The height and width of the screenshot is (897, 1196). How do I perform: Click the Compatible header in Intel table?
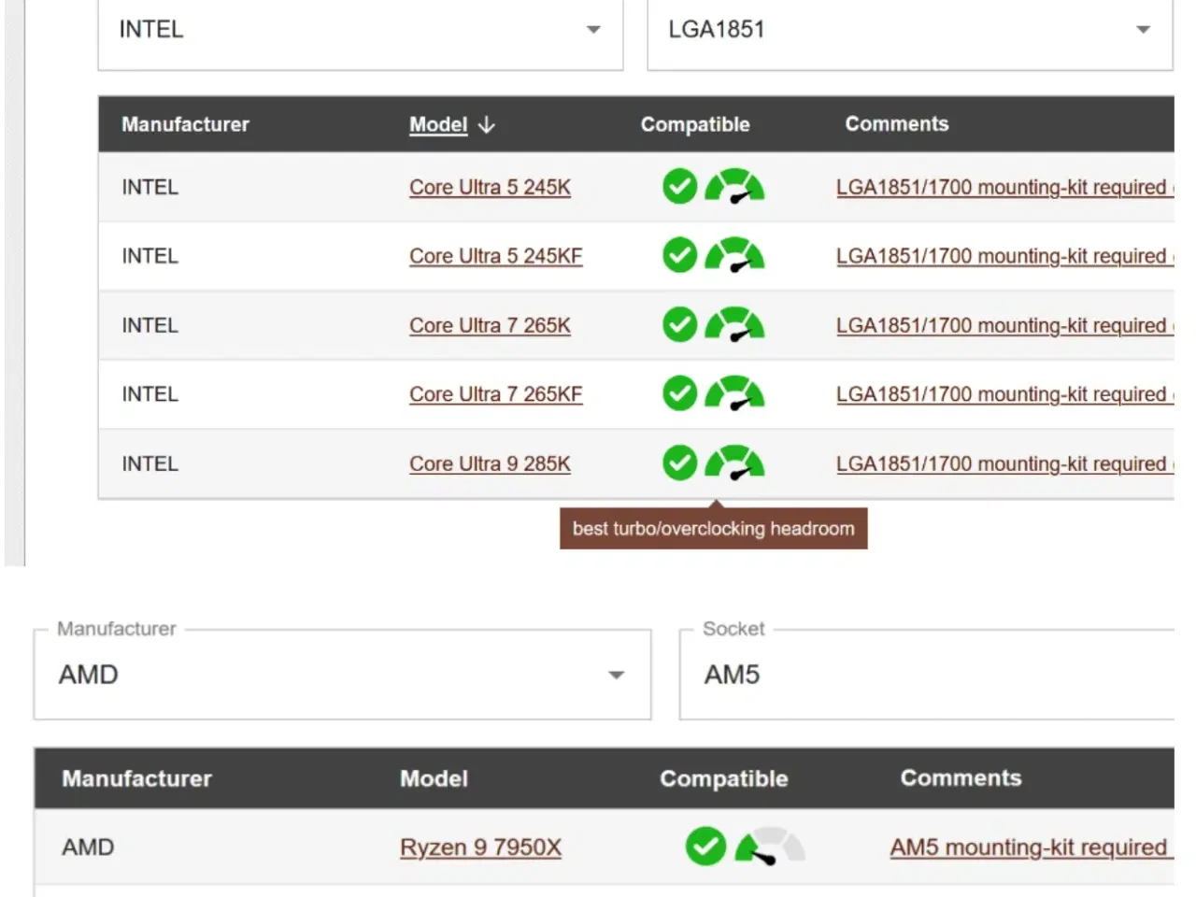[x=695, y=124]
